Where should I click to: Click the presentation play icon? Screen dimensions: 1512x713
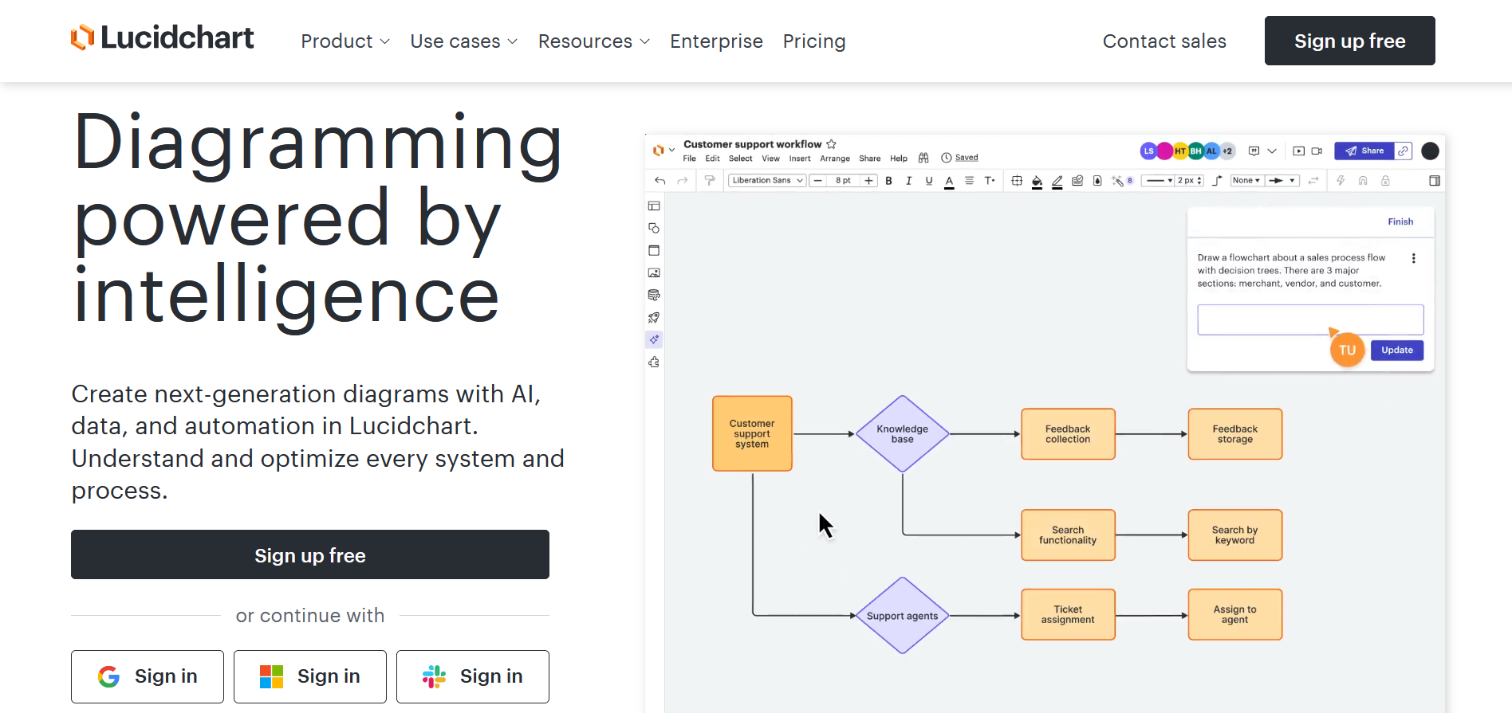pos(1298,151)
